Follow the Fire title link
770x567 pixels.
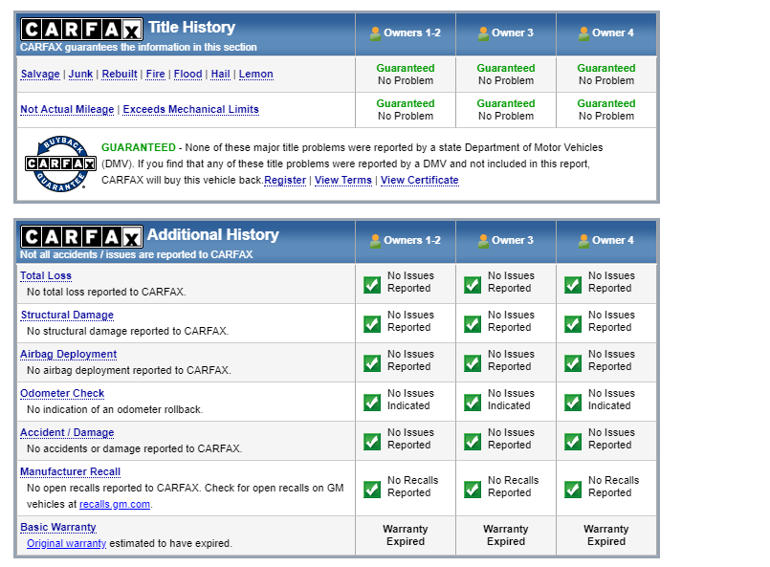[155, 75]
